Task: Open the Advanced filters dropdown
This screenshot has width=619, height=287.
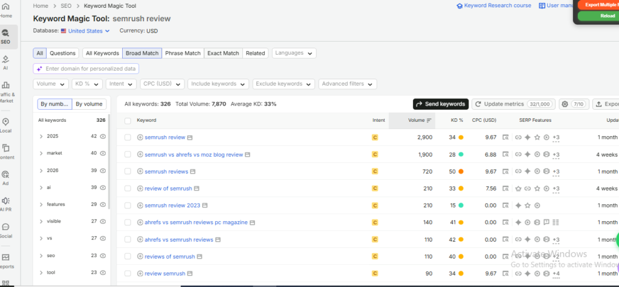Action: pos(348,84)
